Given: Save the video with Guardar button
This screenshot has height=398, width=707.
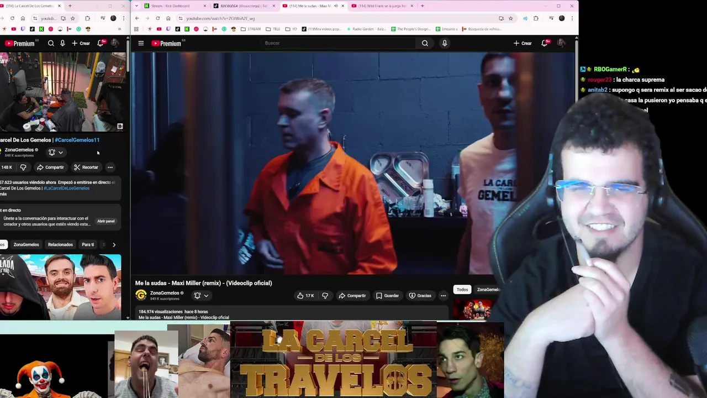Looking at the screenshot, I should coord(387,296).
